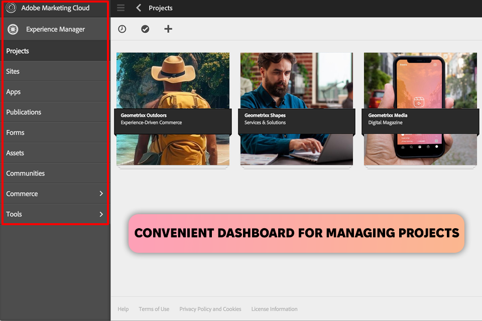Select Publications in the sidebar
482x321 pixels.
pyautogui.click(x=55, y=112)
